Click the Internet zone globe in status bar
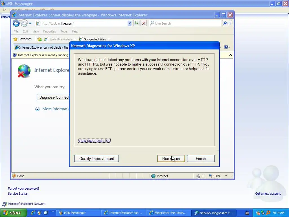This screenshot has height=217, width=289. [x=153, y=176]
